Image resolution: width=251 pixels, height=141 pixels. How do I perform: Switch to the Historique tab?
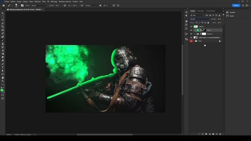coord(200,11)
